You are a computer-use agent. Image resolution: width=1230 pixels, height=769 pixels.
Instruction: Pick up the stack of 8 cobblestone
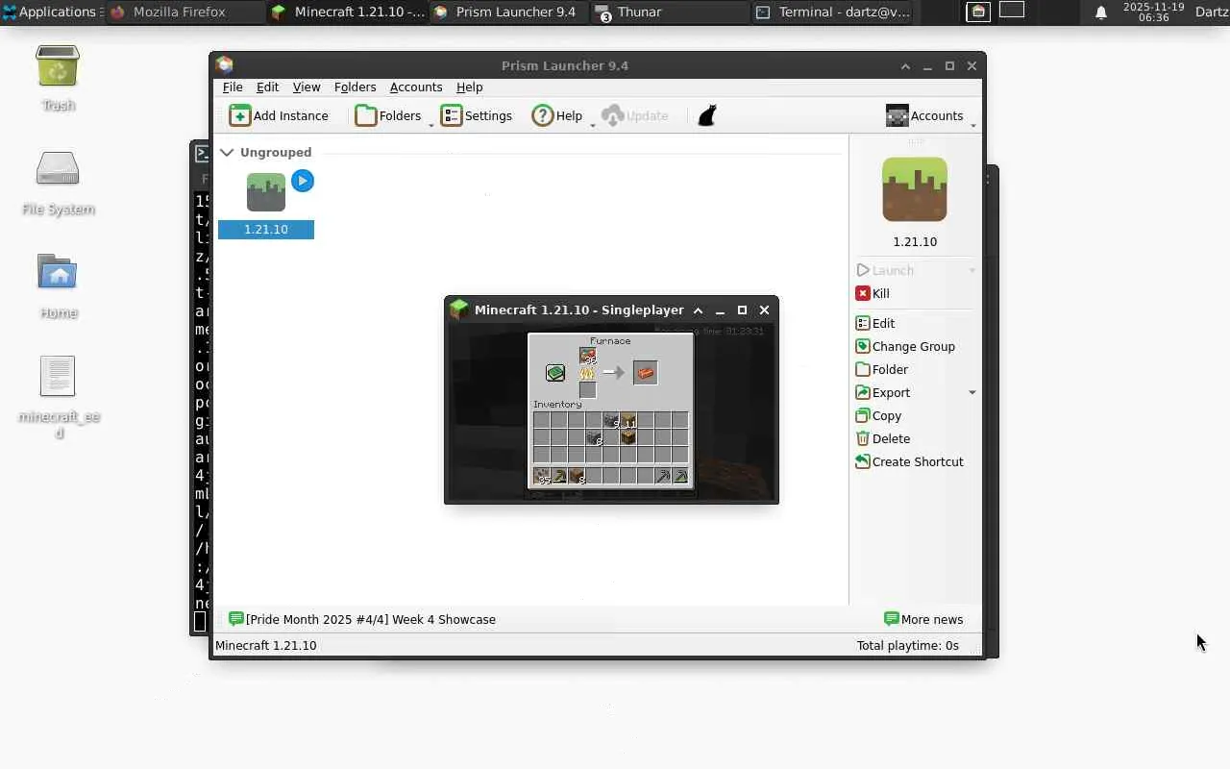(593, 437)
